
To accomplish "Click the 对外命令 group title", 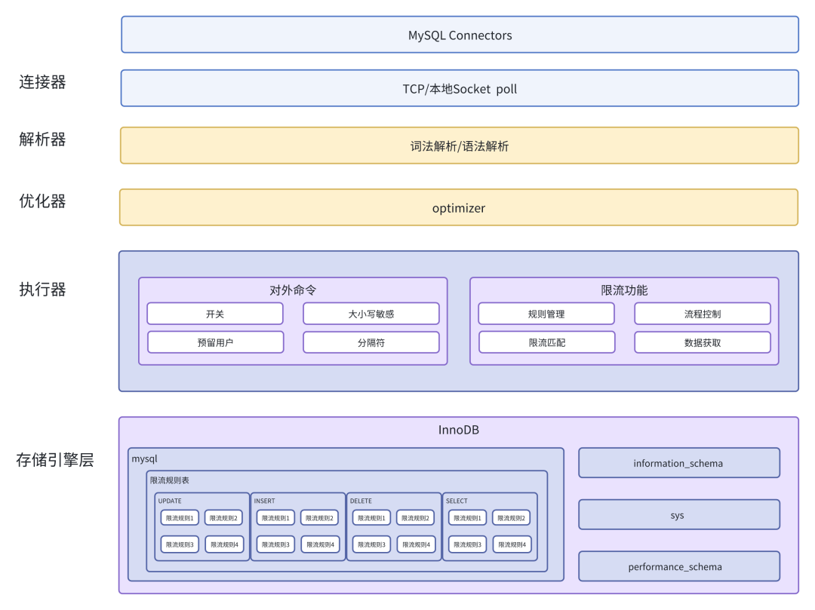I will (293, 290).
